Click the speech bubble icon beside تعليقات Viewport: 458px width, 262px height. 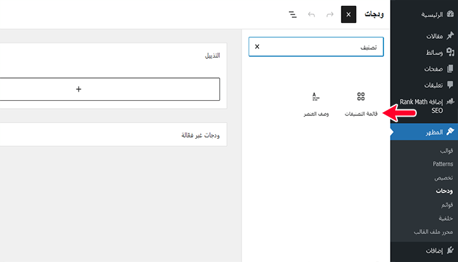450,84
